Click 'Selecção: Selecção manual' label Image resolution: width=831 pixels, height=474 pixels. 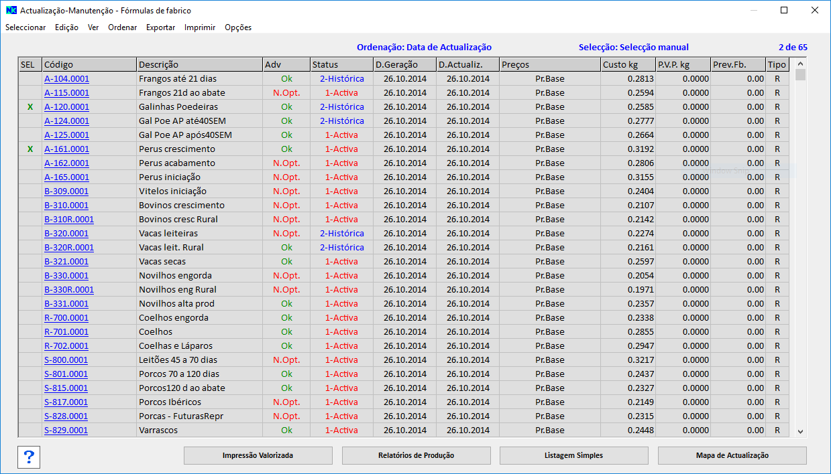(x=634, y=48)
